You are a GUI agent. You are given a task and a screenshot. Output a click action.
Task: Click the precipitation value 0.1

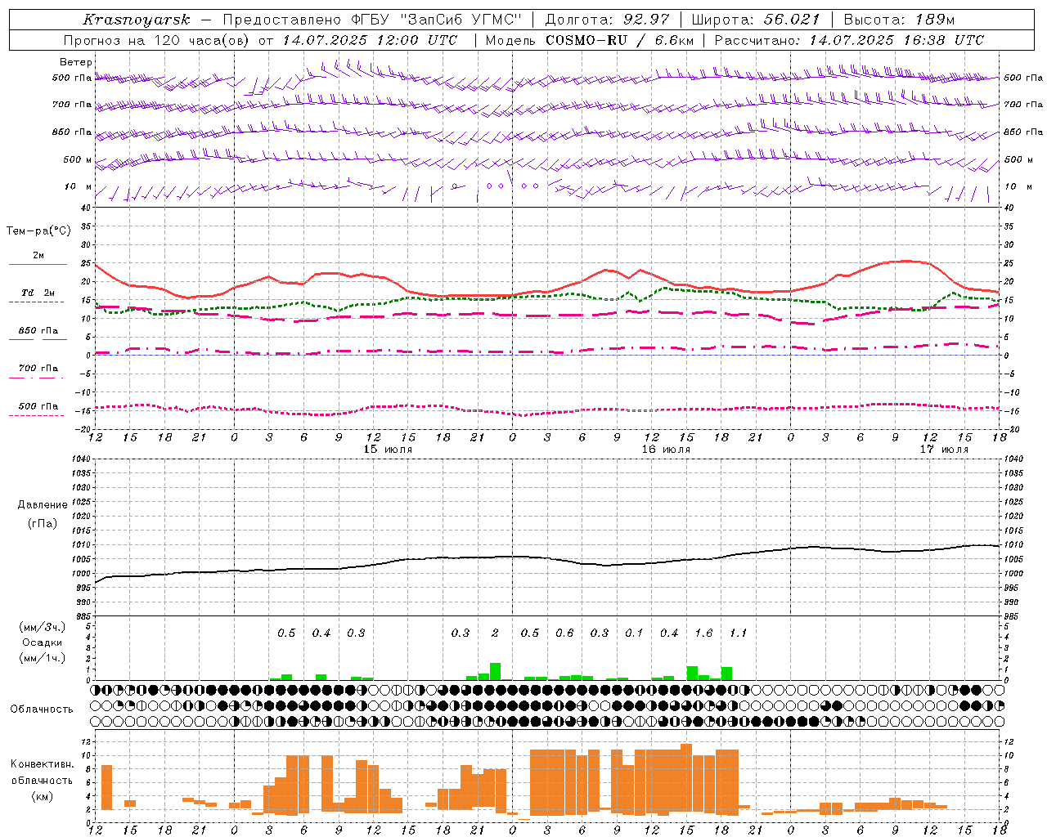[x=634, y=633]
